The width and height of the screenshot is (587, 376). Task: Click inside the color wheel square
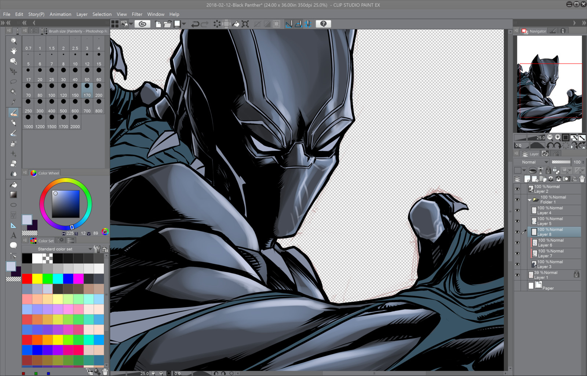[66, 204]
